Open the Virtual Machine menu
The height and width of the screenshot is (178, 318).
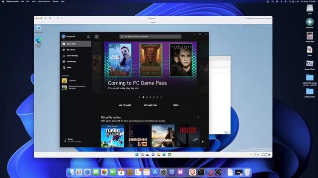44,1
